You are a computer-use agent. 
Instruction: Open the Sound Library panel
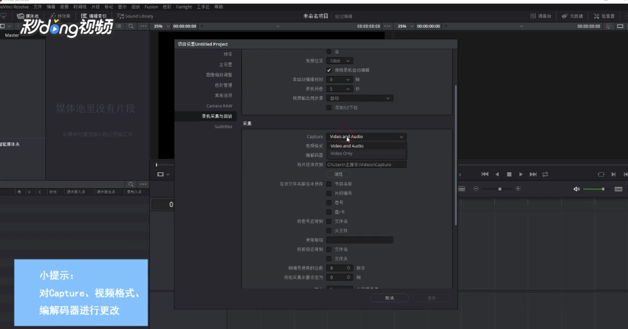click(136, 16)
